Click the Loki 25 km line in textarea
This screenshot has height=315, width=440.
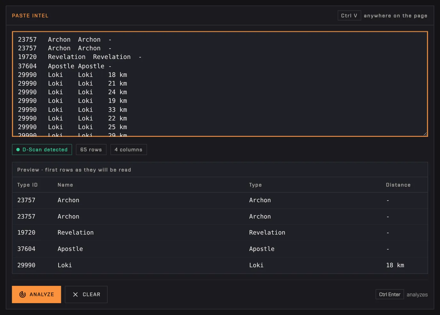pyautogui.click(x=72, y=127)
